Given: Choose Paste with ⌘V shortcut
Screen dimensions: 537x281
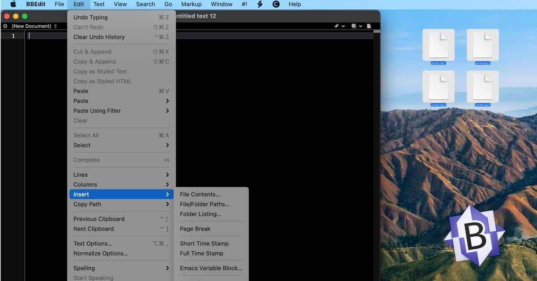Looking at the screenshot, I should coord(121,91).
